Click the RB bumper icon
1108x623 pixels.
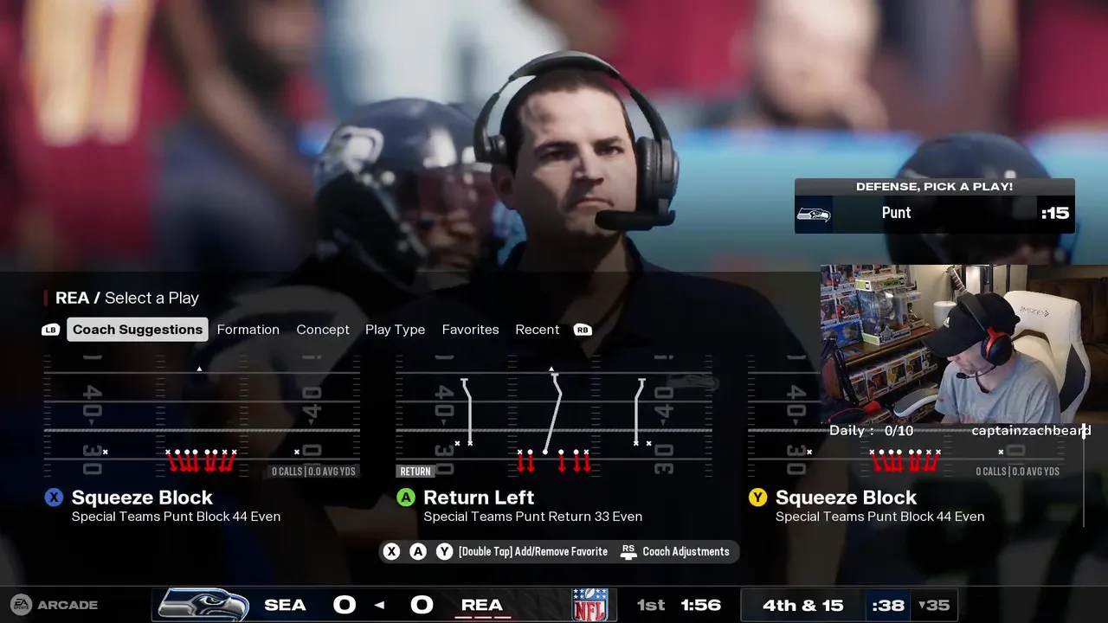[583, 330]
